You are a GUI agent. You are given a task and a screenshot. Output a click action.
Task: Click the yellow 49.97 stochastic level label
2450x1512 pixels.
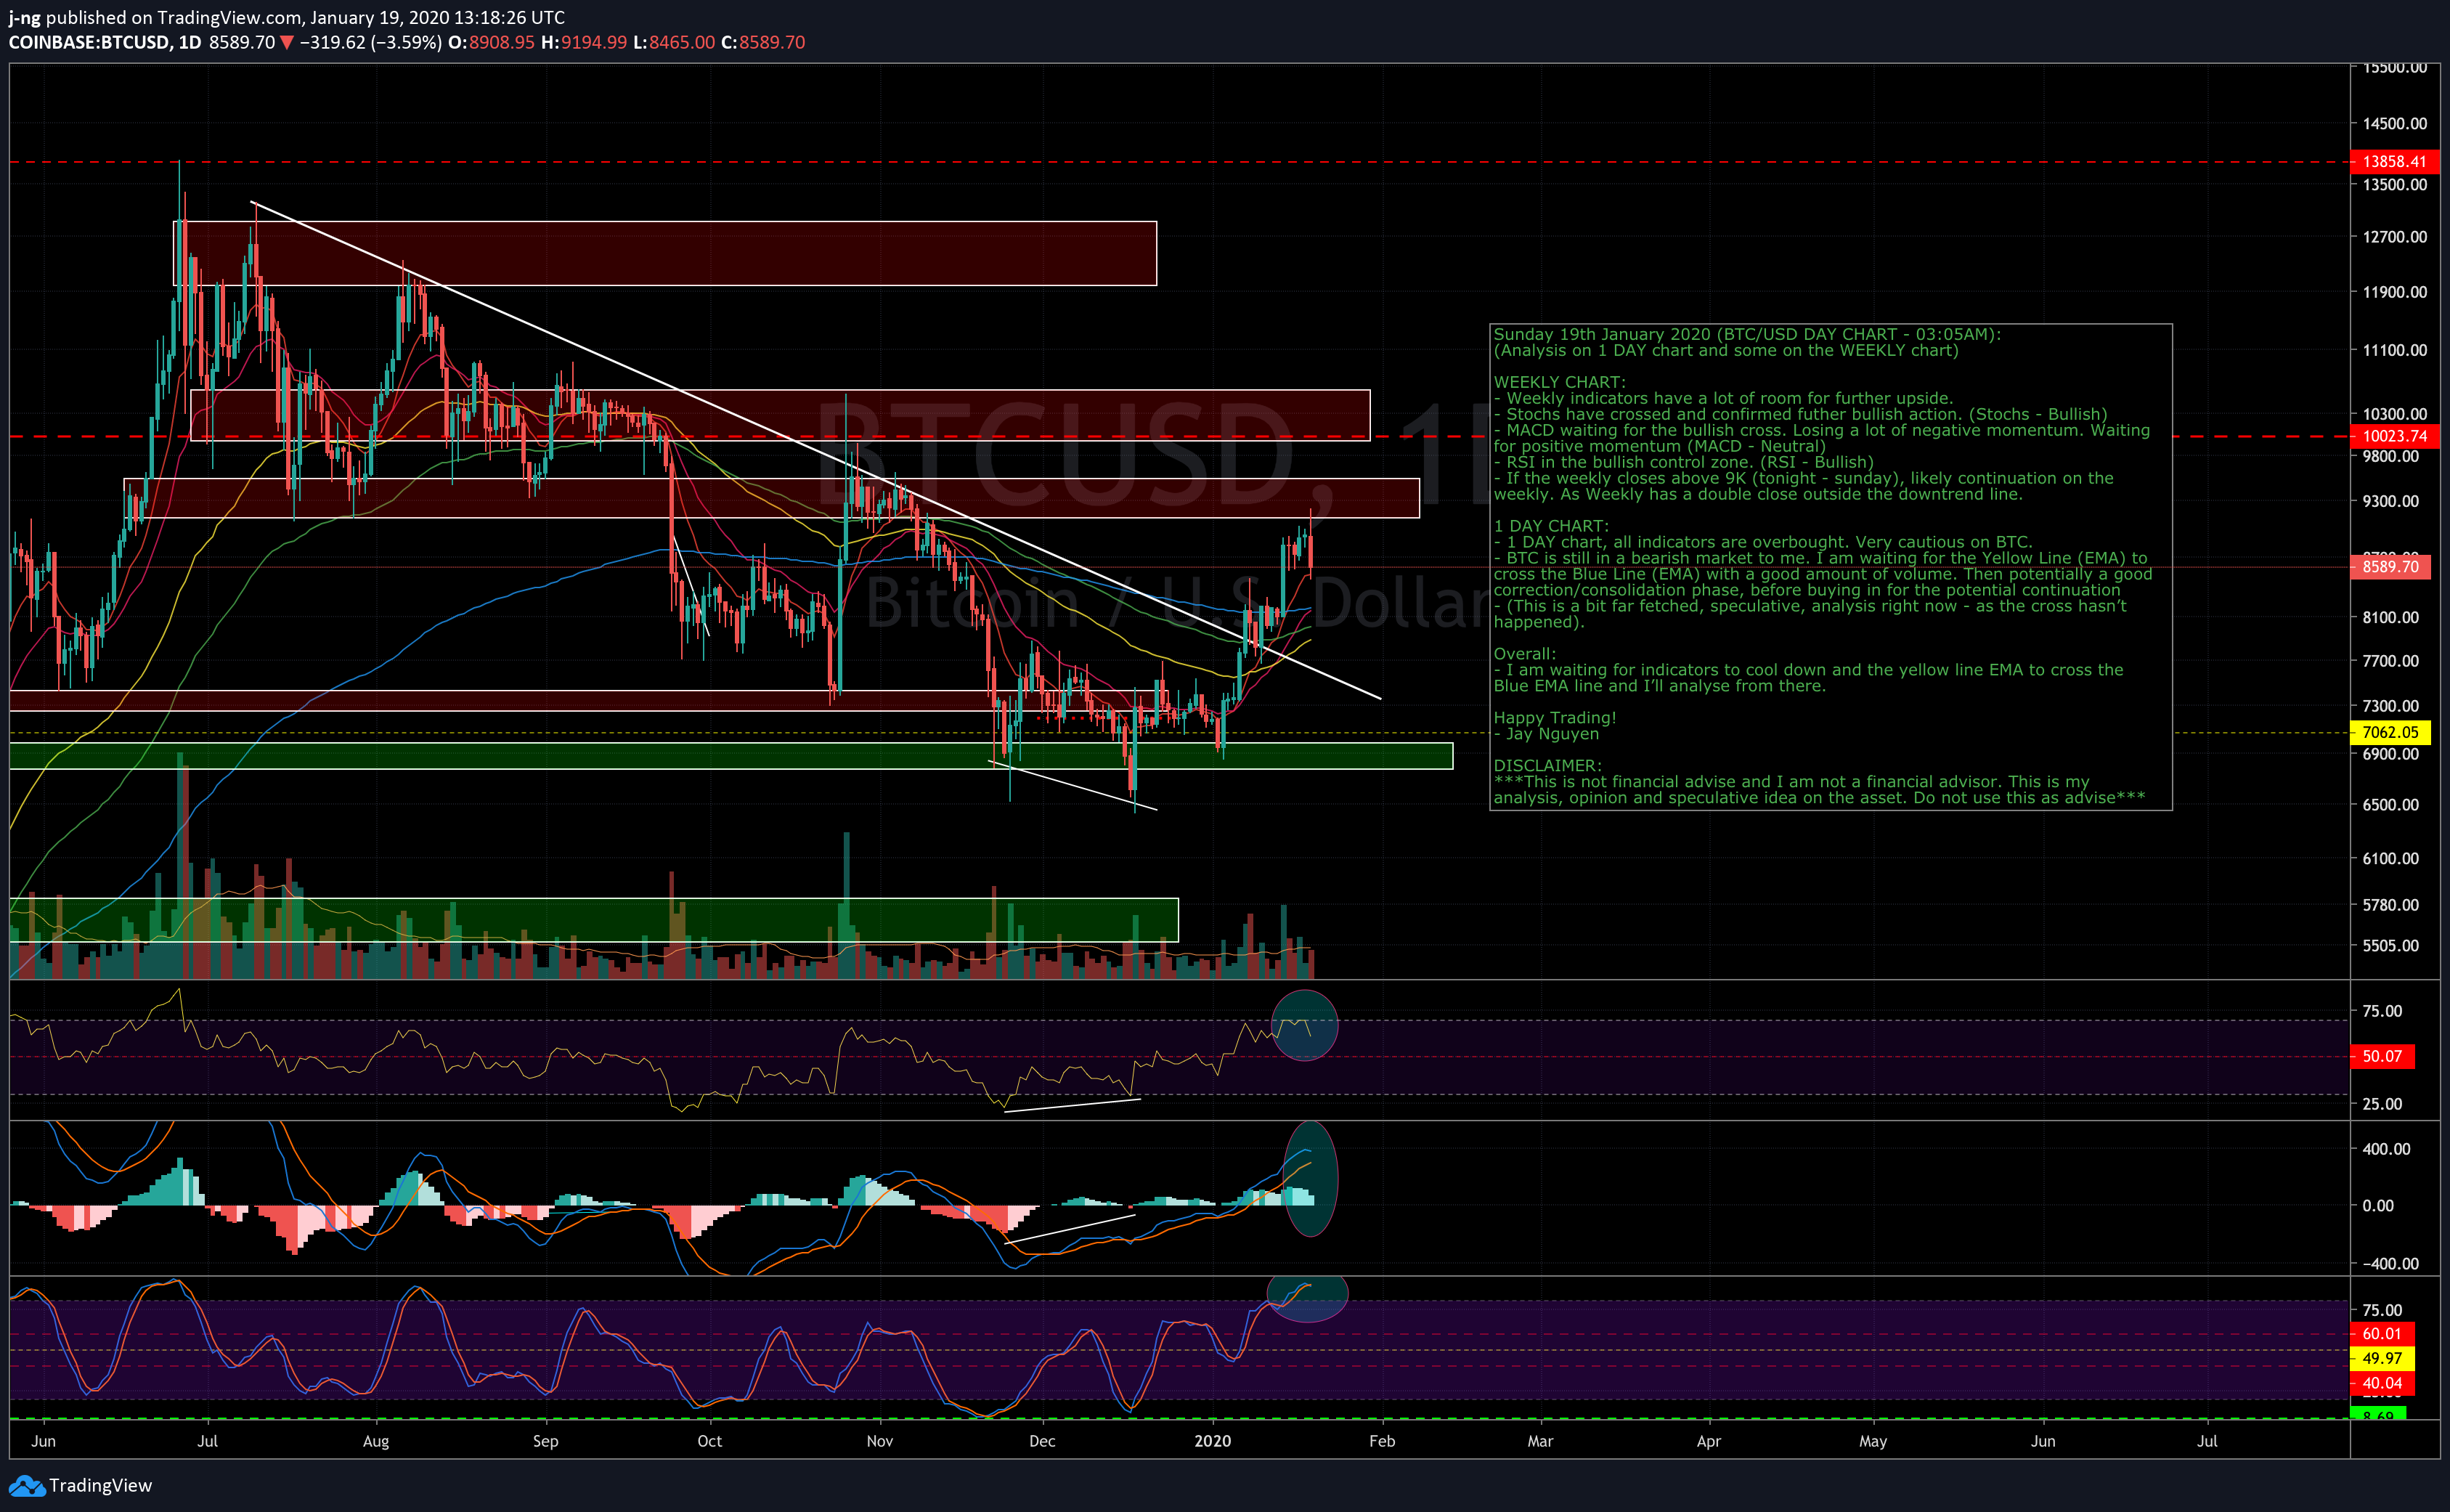tap(2382, 1359)
